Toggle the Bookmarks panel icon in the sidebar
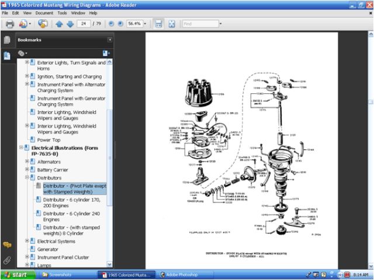 pos(7,55)
